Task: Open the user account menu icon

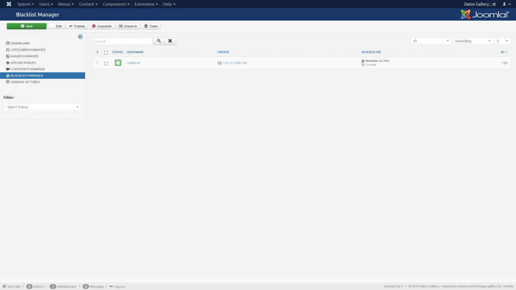Action: click(x=506, y=4)
